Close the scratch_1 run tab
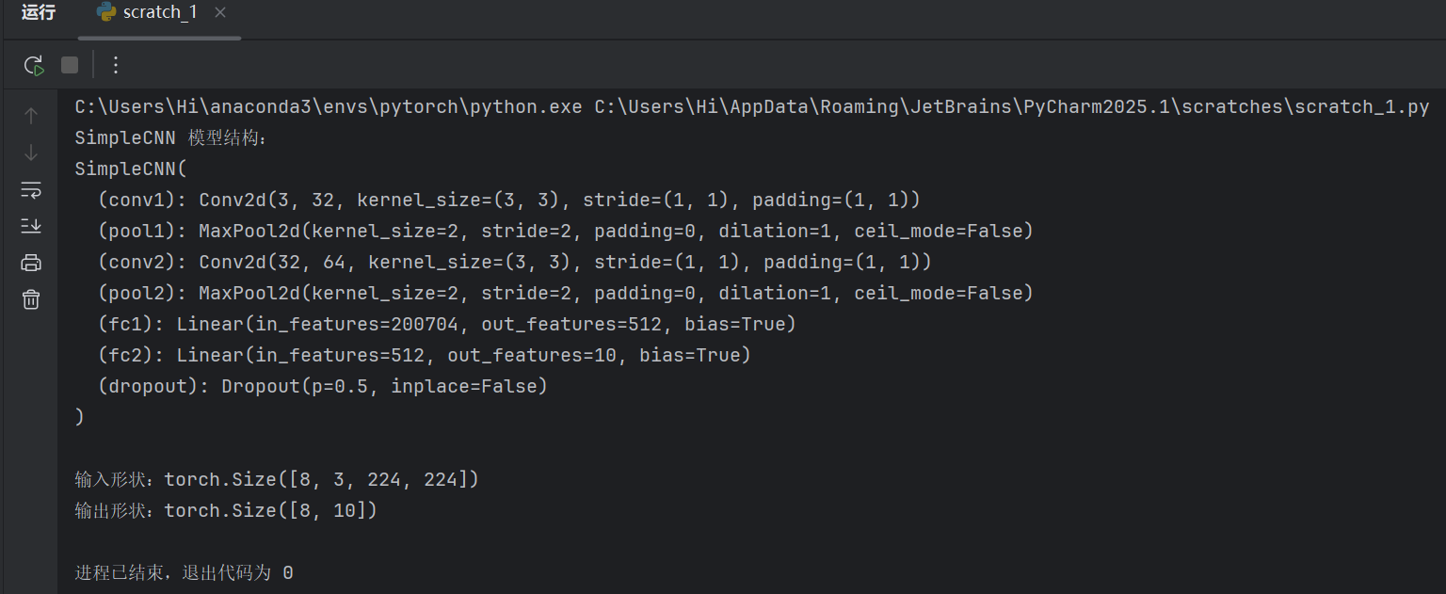1446x594 pixels. (220, 13)
